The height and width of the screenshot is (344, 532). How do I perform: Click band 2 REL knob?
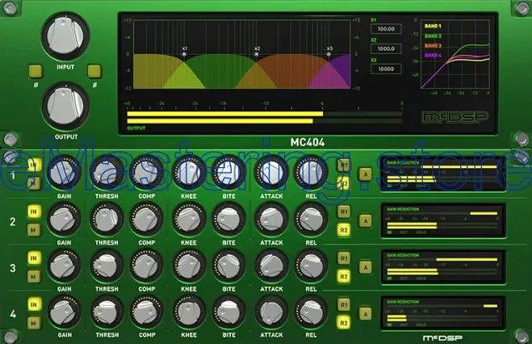(311, 220)
